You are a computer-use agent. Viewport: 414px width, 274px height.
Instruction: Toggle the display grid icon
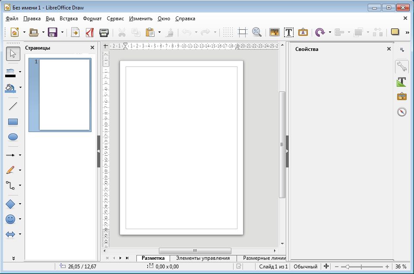click(228, 32)
